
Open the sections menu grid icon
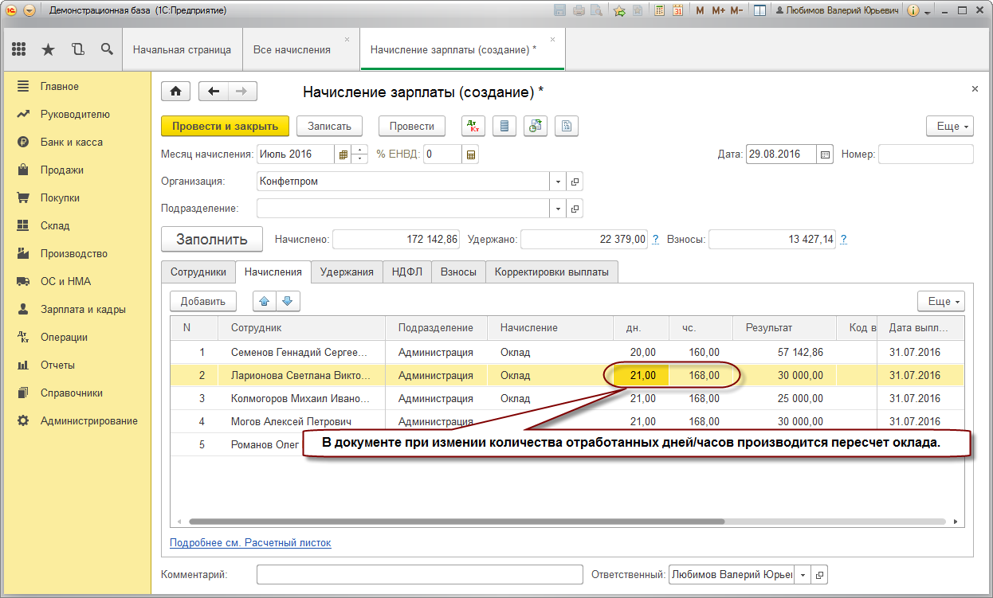19,49
